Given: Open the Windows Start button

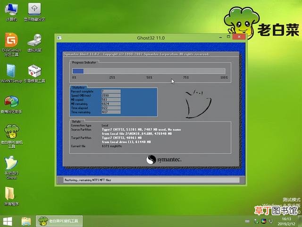Looking at the screenshot, I should coord(8,221).
